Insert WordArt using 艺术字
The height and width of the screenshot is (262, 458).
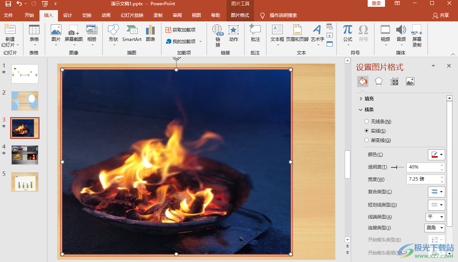(x=317, y=36)
